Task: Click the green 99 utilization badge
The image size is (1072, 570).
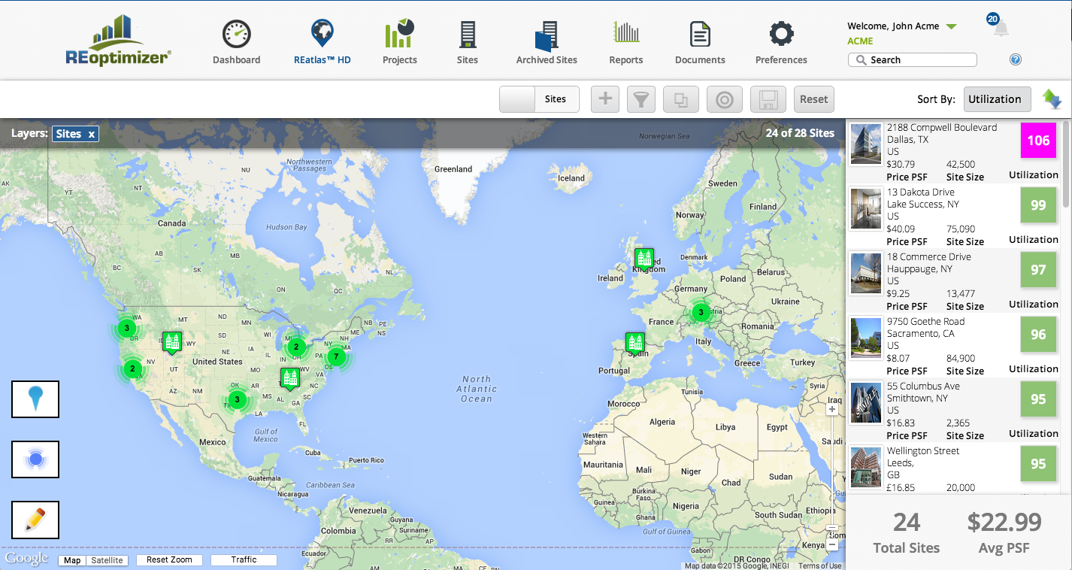Action: click(1038, 205)
